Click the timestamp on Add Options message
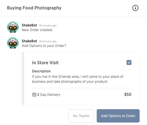 coord(48,41)
